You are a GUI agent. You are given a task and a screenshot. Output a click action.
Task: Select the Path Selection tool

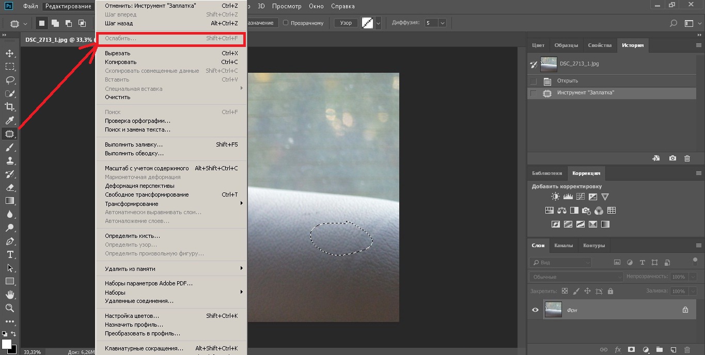click(x=10, y=268)
